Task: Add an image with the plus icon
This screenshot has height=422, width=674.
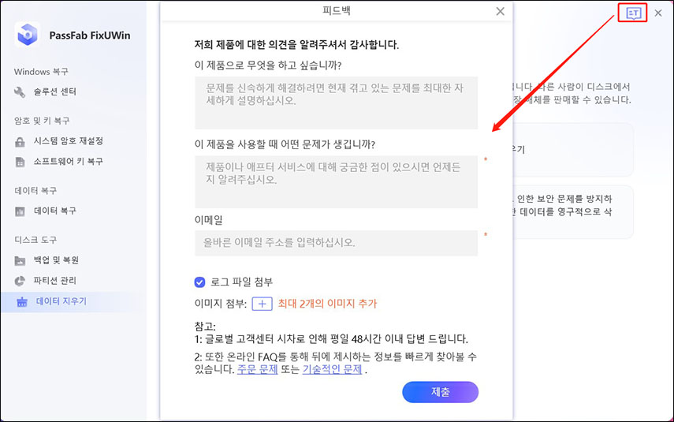Action: click(262, 304)
